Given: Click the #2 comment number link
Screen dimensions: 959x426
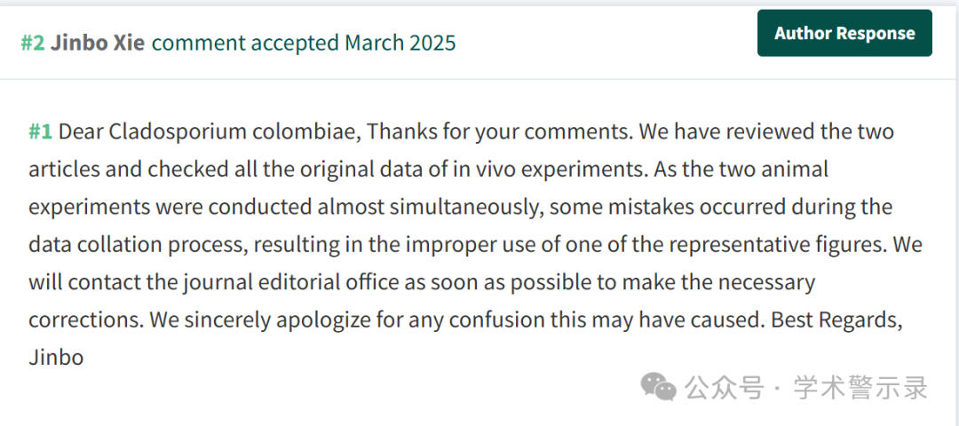Looking at the screenshot, I should point(33,43).
